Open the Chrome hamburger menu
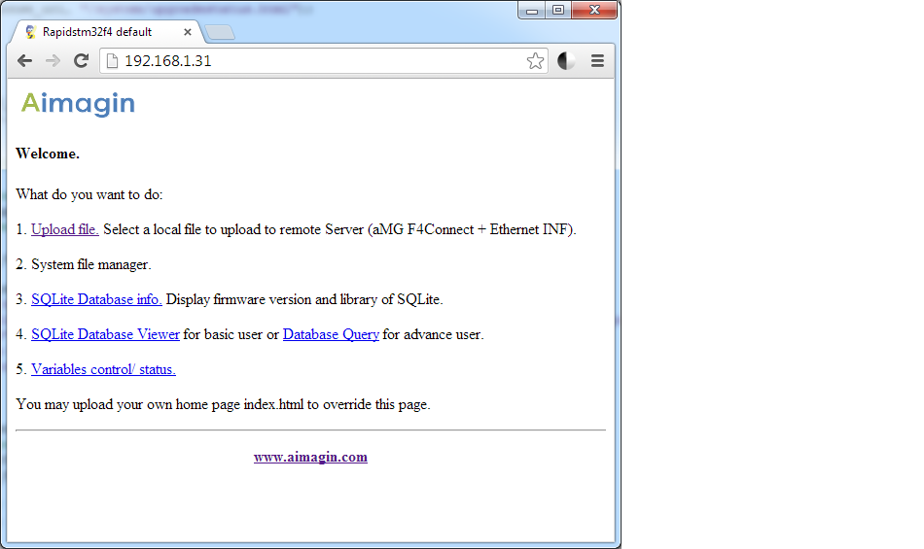Image resolution: width=924 pixels, height=549 pixels. pos(597,60)
